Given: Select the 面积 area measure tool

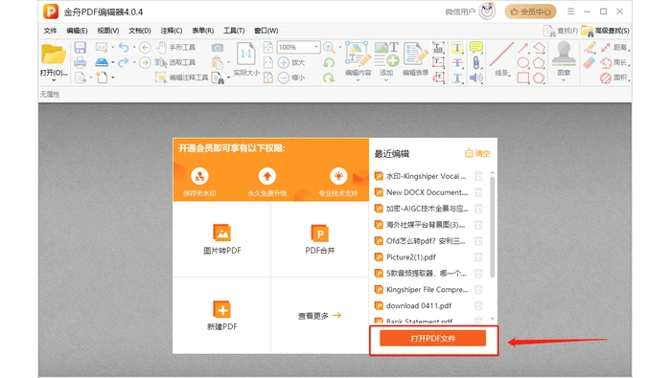Looking at the screenshot, I should 614,78.
